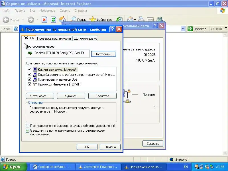
Task: Click the Messenger people icon in IE toolbar
Action: click(160, 19)
